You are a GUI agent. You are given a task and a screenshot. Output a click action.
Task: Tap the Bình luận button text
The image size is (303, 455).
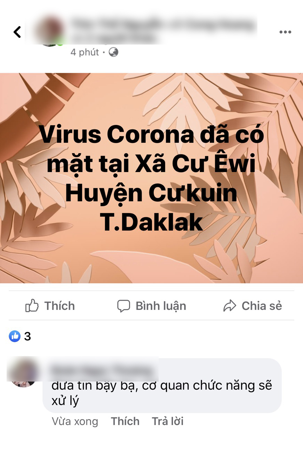click(161, 306)
